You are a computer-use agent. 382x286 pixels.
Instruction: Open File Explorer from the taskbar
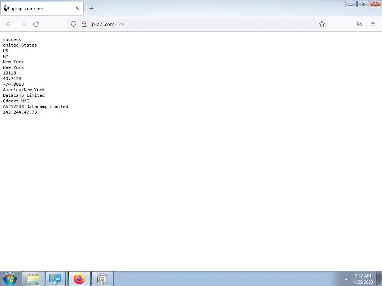[33, 279]
